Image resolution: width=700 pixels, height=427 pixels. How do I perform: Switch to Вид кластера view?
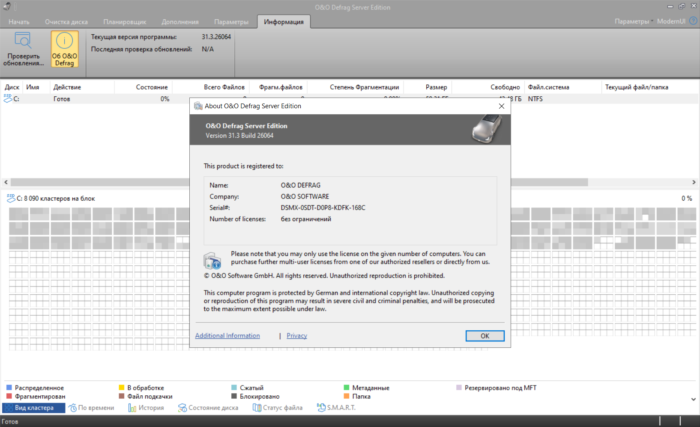[x=33, y=408]
